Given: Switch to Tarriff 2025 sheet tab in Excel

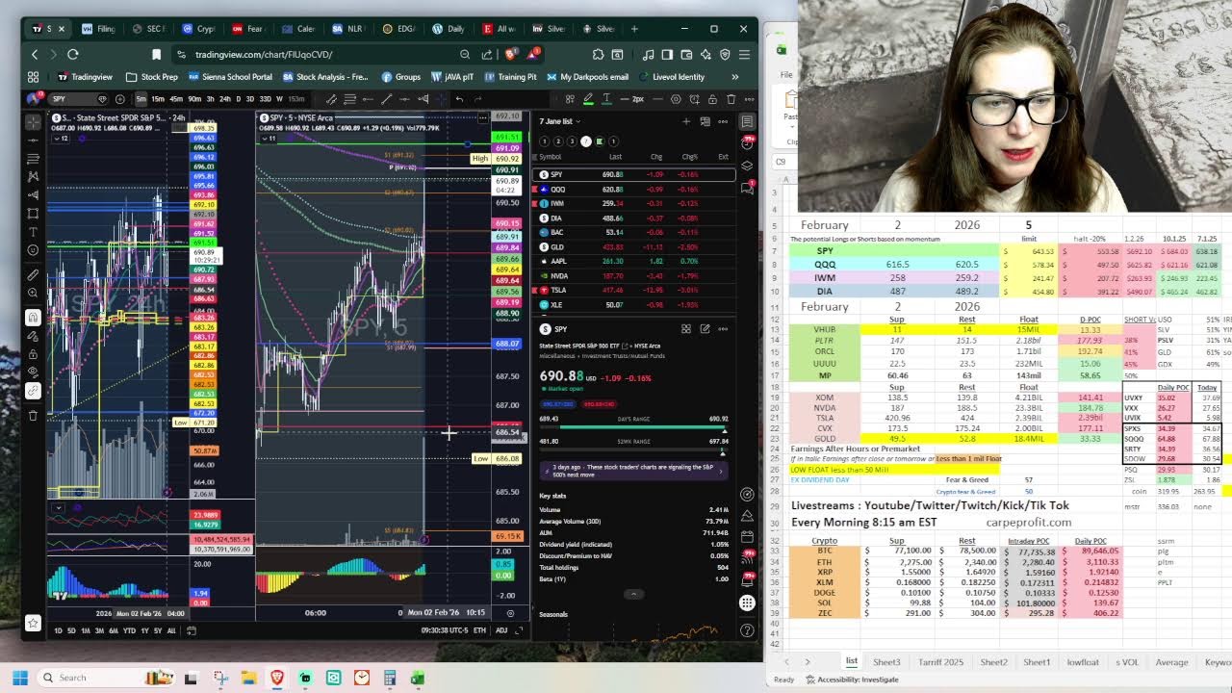Looking at the screenshot, I should (x=939, y=662).
